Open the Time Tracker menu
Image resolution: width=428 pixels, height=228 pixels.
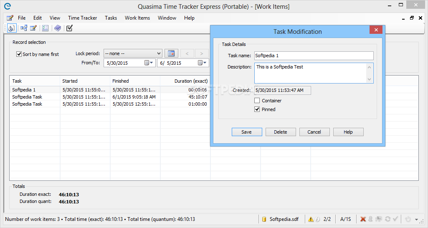pos(82,18)
